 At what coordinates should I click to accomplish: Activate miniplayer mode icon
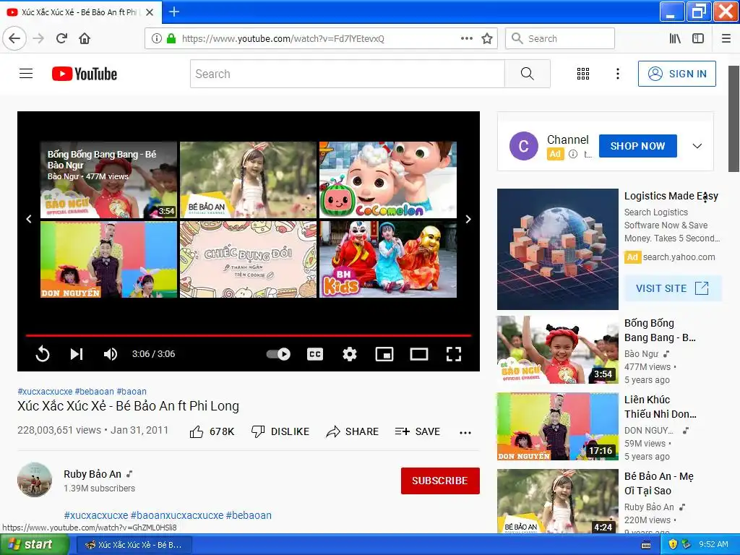pos(384,354)
